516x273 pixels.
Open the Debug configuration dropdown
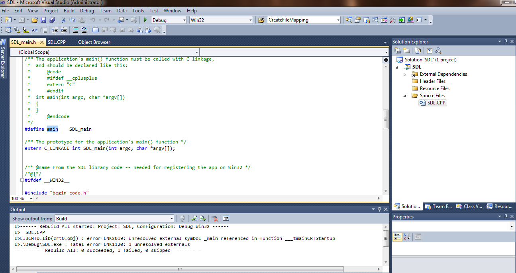(184, 20)
